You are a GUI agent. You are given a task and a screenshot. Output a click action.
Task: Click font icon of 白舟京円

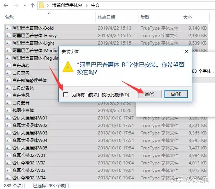tap(8, 73)
